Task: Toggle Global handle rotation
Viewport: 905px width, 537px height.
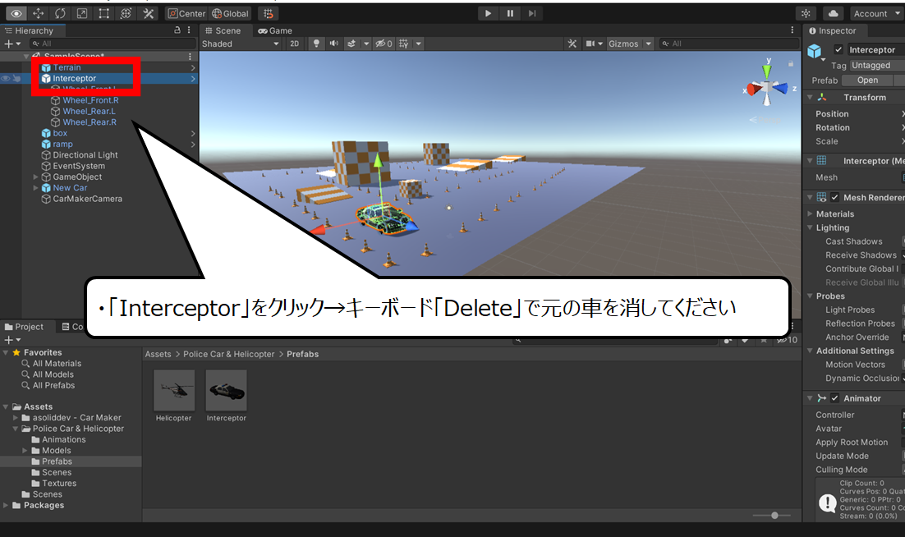Action: coord(230,13)
